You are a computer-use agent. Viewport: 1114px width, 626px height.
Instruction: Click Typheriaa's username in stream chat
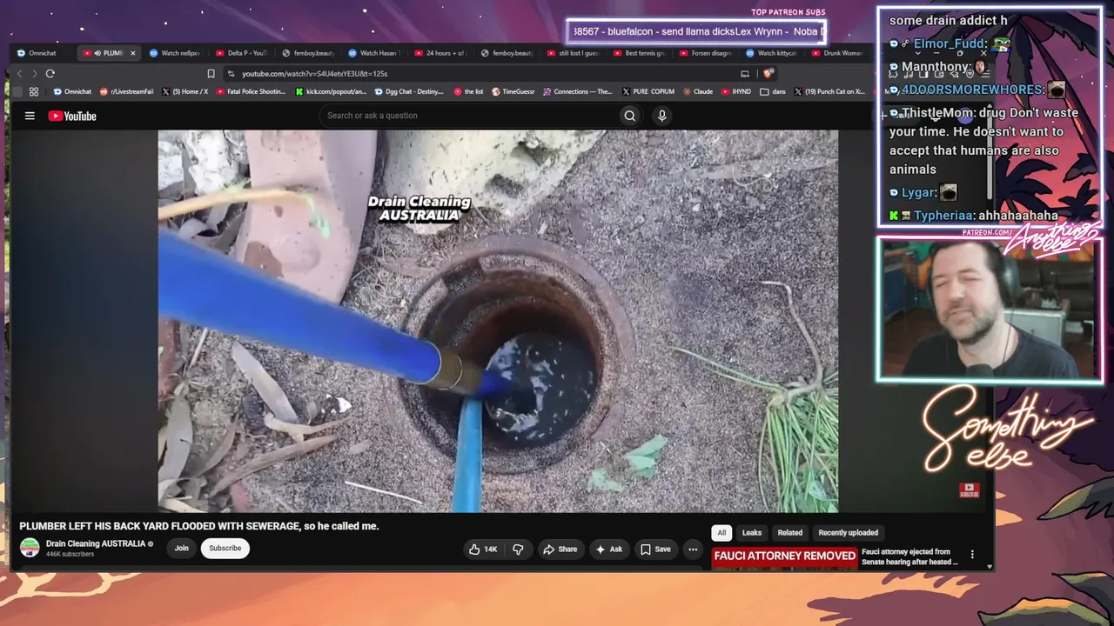(x=943, y=216)
